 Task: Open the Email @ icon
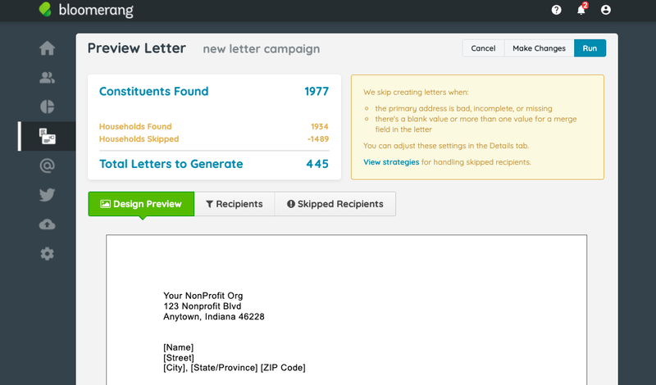(47, 165)
